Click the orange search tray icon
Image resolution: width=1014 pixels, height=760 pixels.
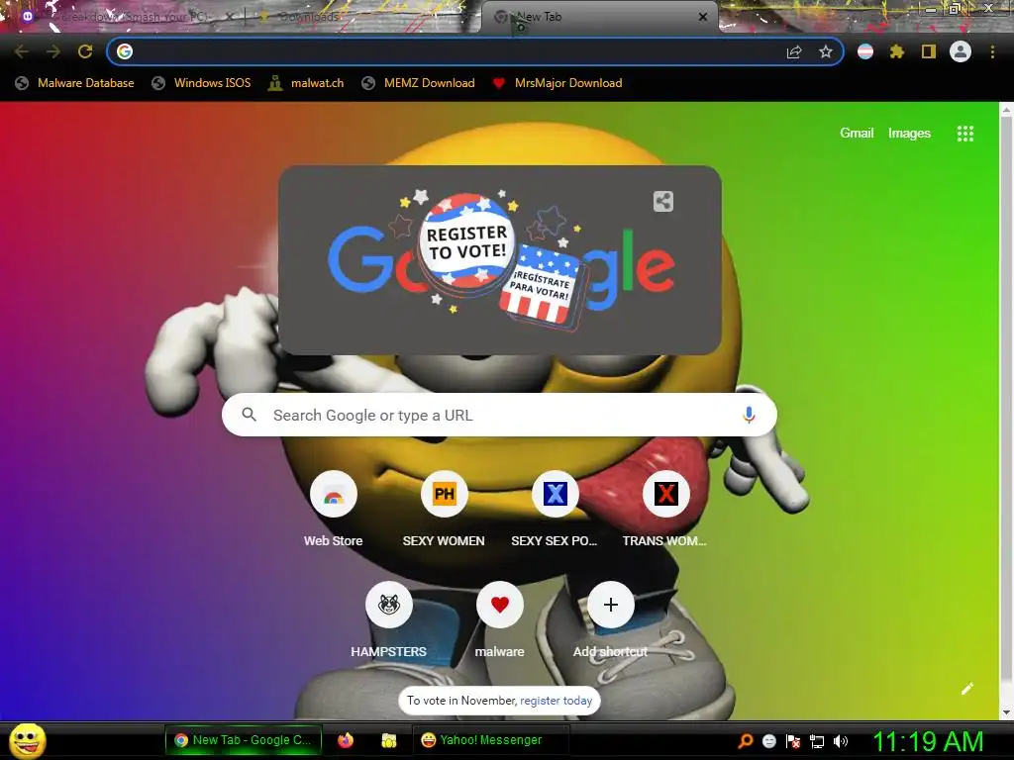tap(746, 741)
